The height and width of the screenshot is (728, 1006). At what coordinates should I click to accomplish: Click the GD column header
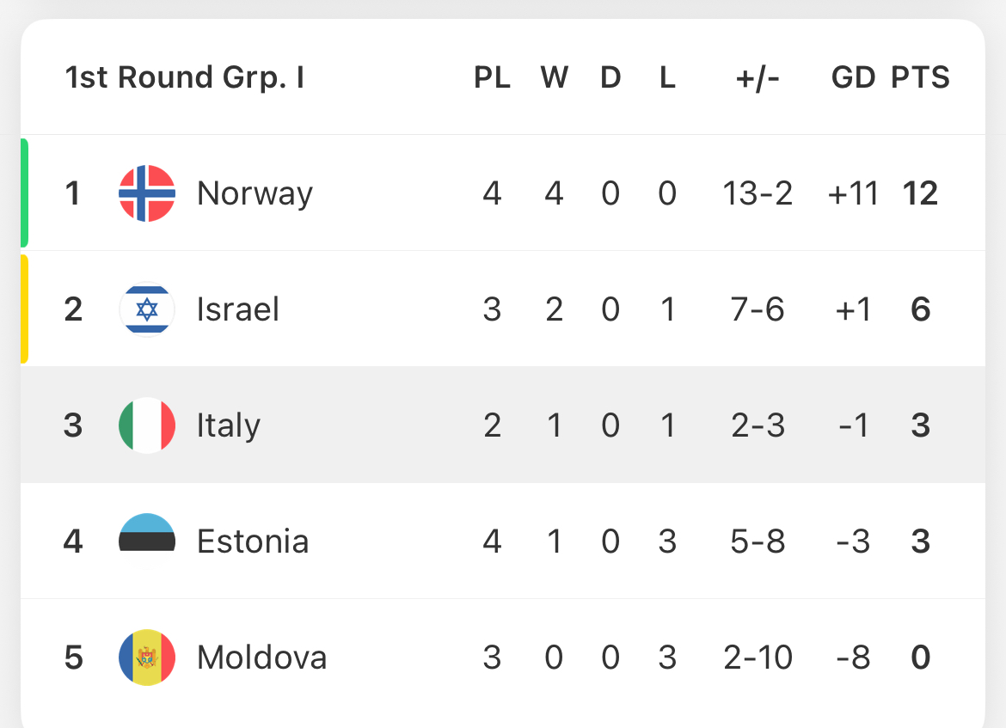[853, 77]
